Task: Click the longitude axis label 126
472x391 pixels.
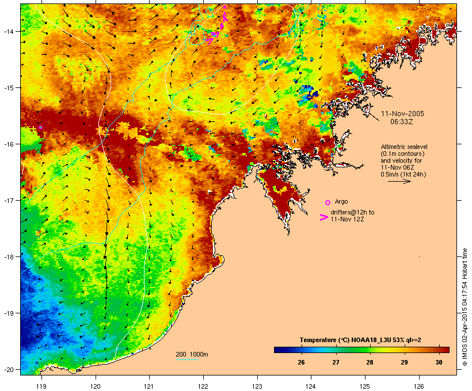Action: point(419,386)
